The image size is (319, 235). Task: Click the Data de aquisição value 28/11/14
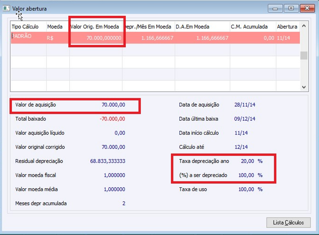pos(245,105)
